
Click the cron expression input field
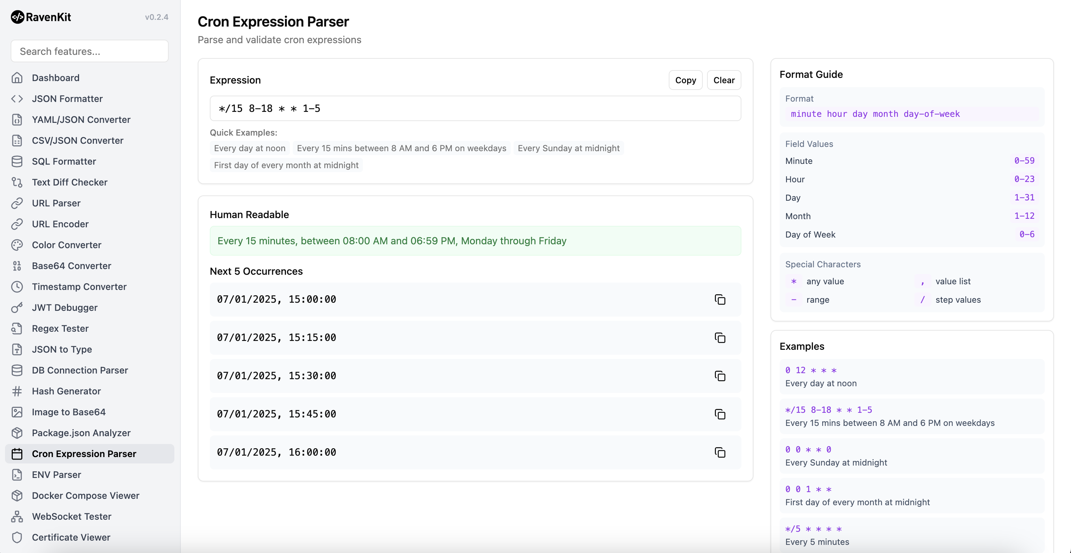point(475,108)
